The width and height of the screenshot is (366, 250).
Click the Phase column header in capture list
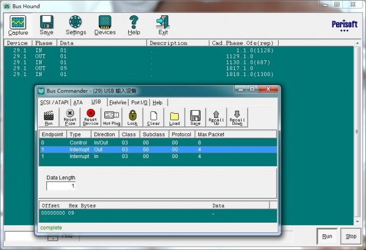click(x=45, y=43)
